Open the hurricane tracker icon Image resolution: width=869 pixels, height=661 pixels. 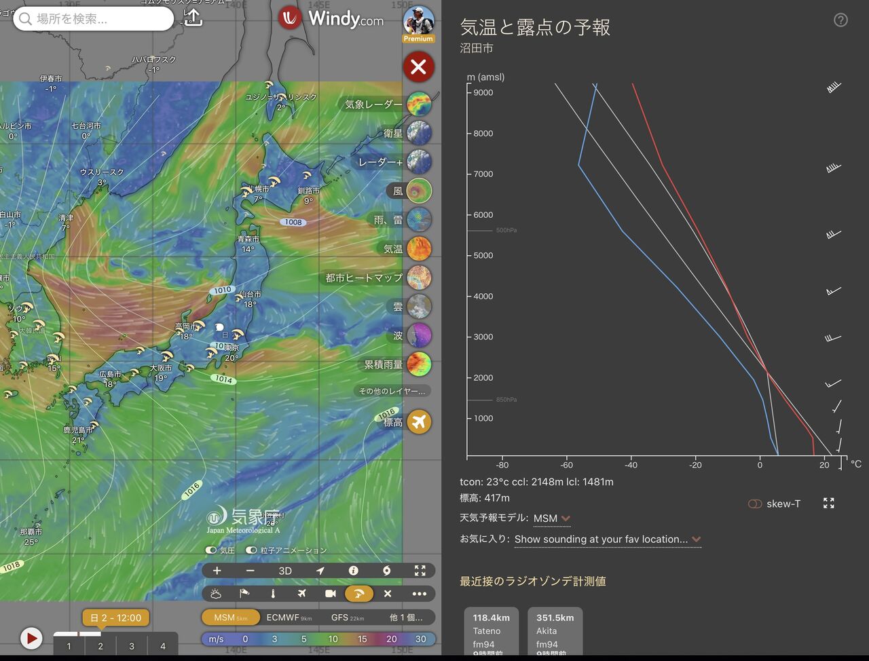tap(386, 571)
